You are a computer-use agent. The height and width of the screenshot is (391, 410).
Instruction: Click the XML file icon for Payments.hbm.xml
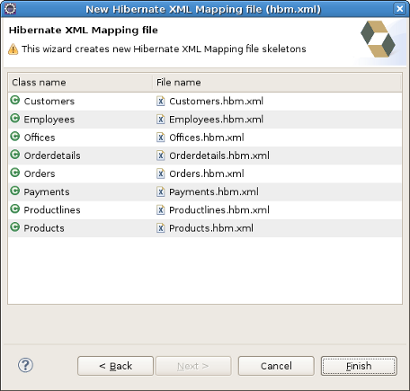click(161, 192)
